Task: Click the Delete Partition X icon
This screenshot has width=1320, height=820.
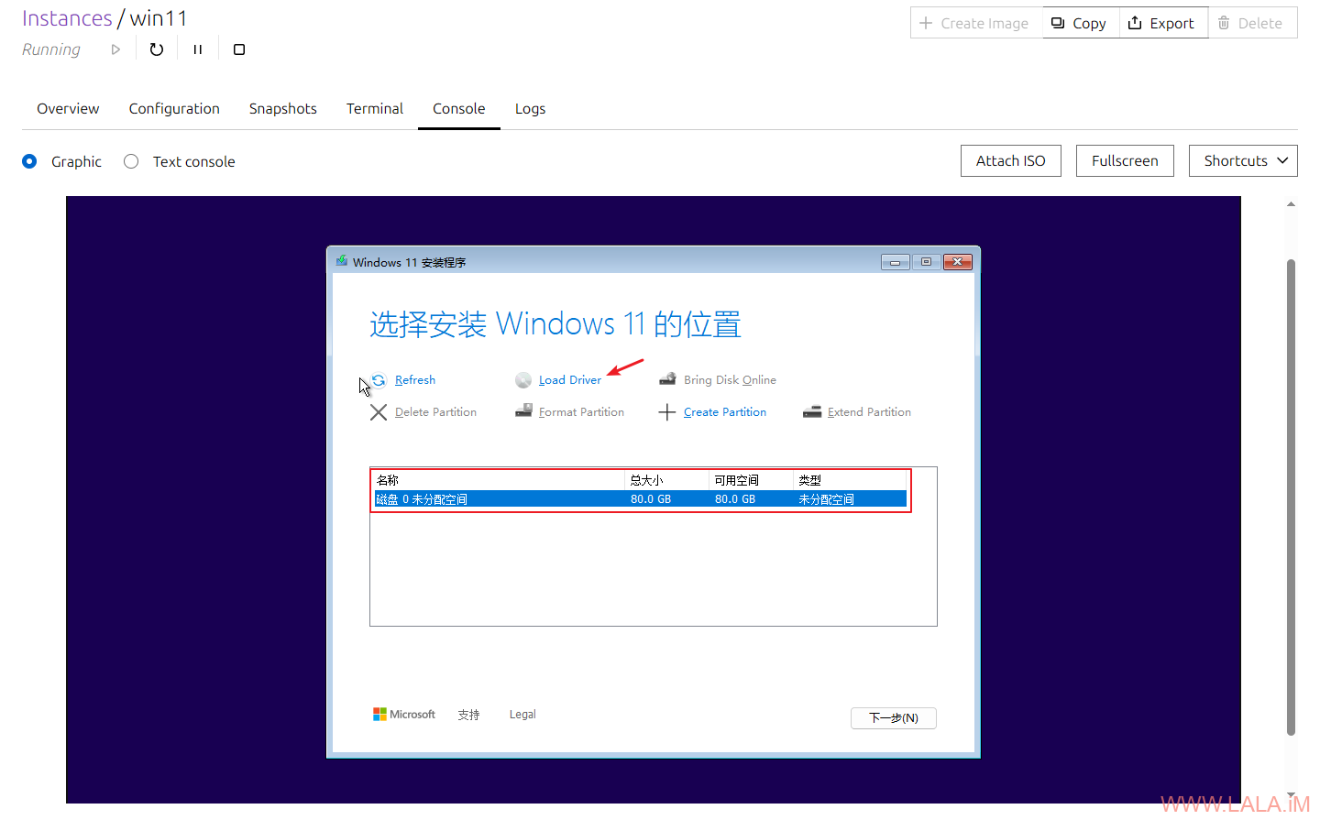Action: pyautogui.click(x=379, y=412)
